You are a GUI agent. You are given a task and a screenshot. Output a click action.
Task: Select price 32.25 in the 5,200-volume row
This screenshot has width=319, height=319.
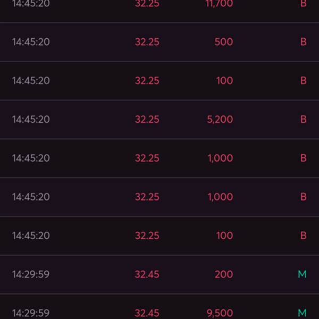coord(147,120)
